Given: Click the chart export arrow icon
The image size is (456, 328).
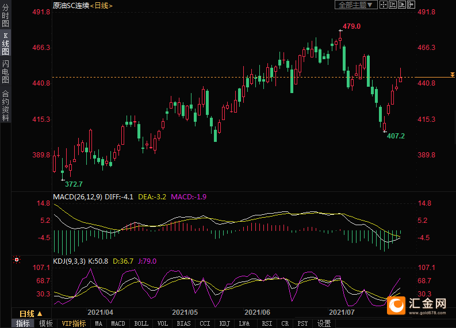Looking at the screenshot, I should (411, 5).
